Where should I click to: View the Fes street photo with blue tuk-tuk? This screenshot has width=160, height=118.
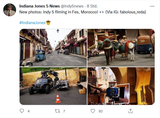coord(53,48)
